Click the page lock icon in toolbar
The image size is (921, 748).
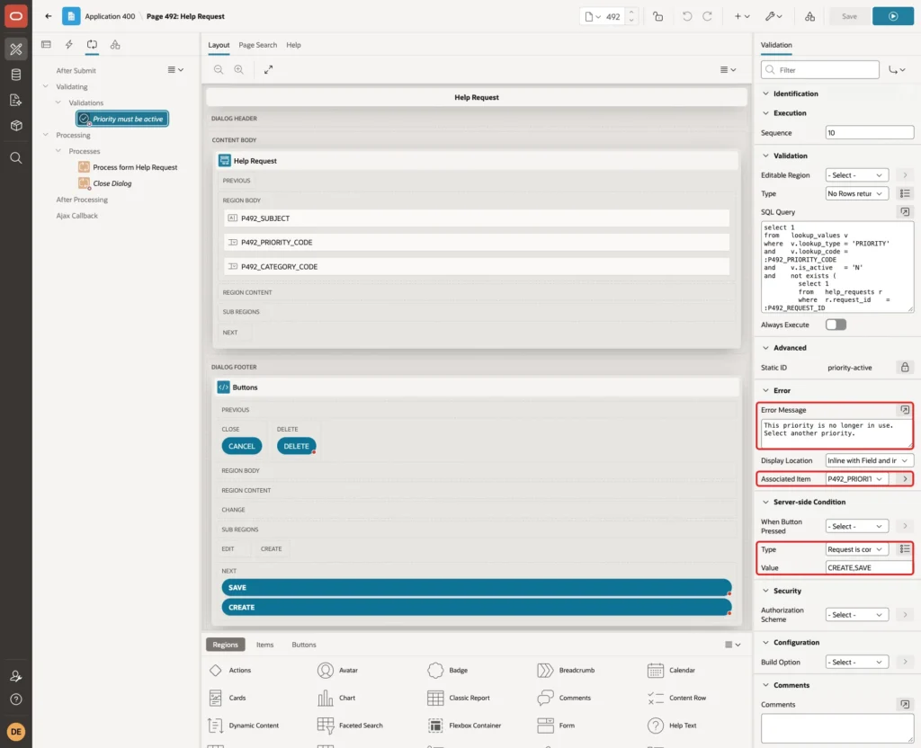(x=657, y=16)
